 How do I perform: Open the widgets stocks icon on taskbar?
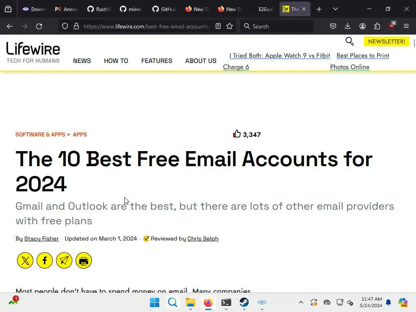13,301
